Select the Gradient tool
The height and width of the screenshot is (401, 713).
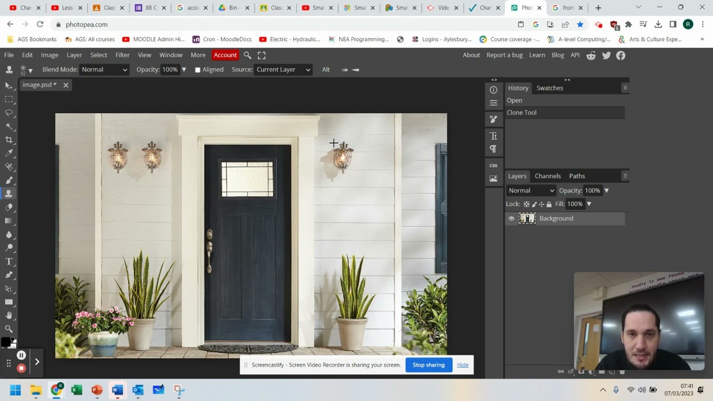9,221
